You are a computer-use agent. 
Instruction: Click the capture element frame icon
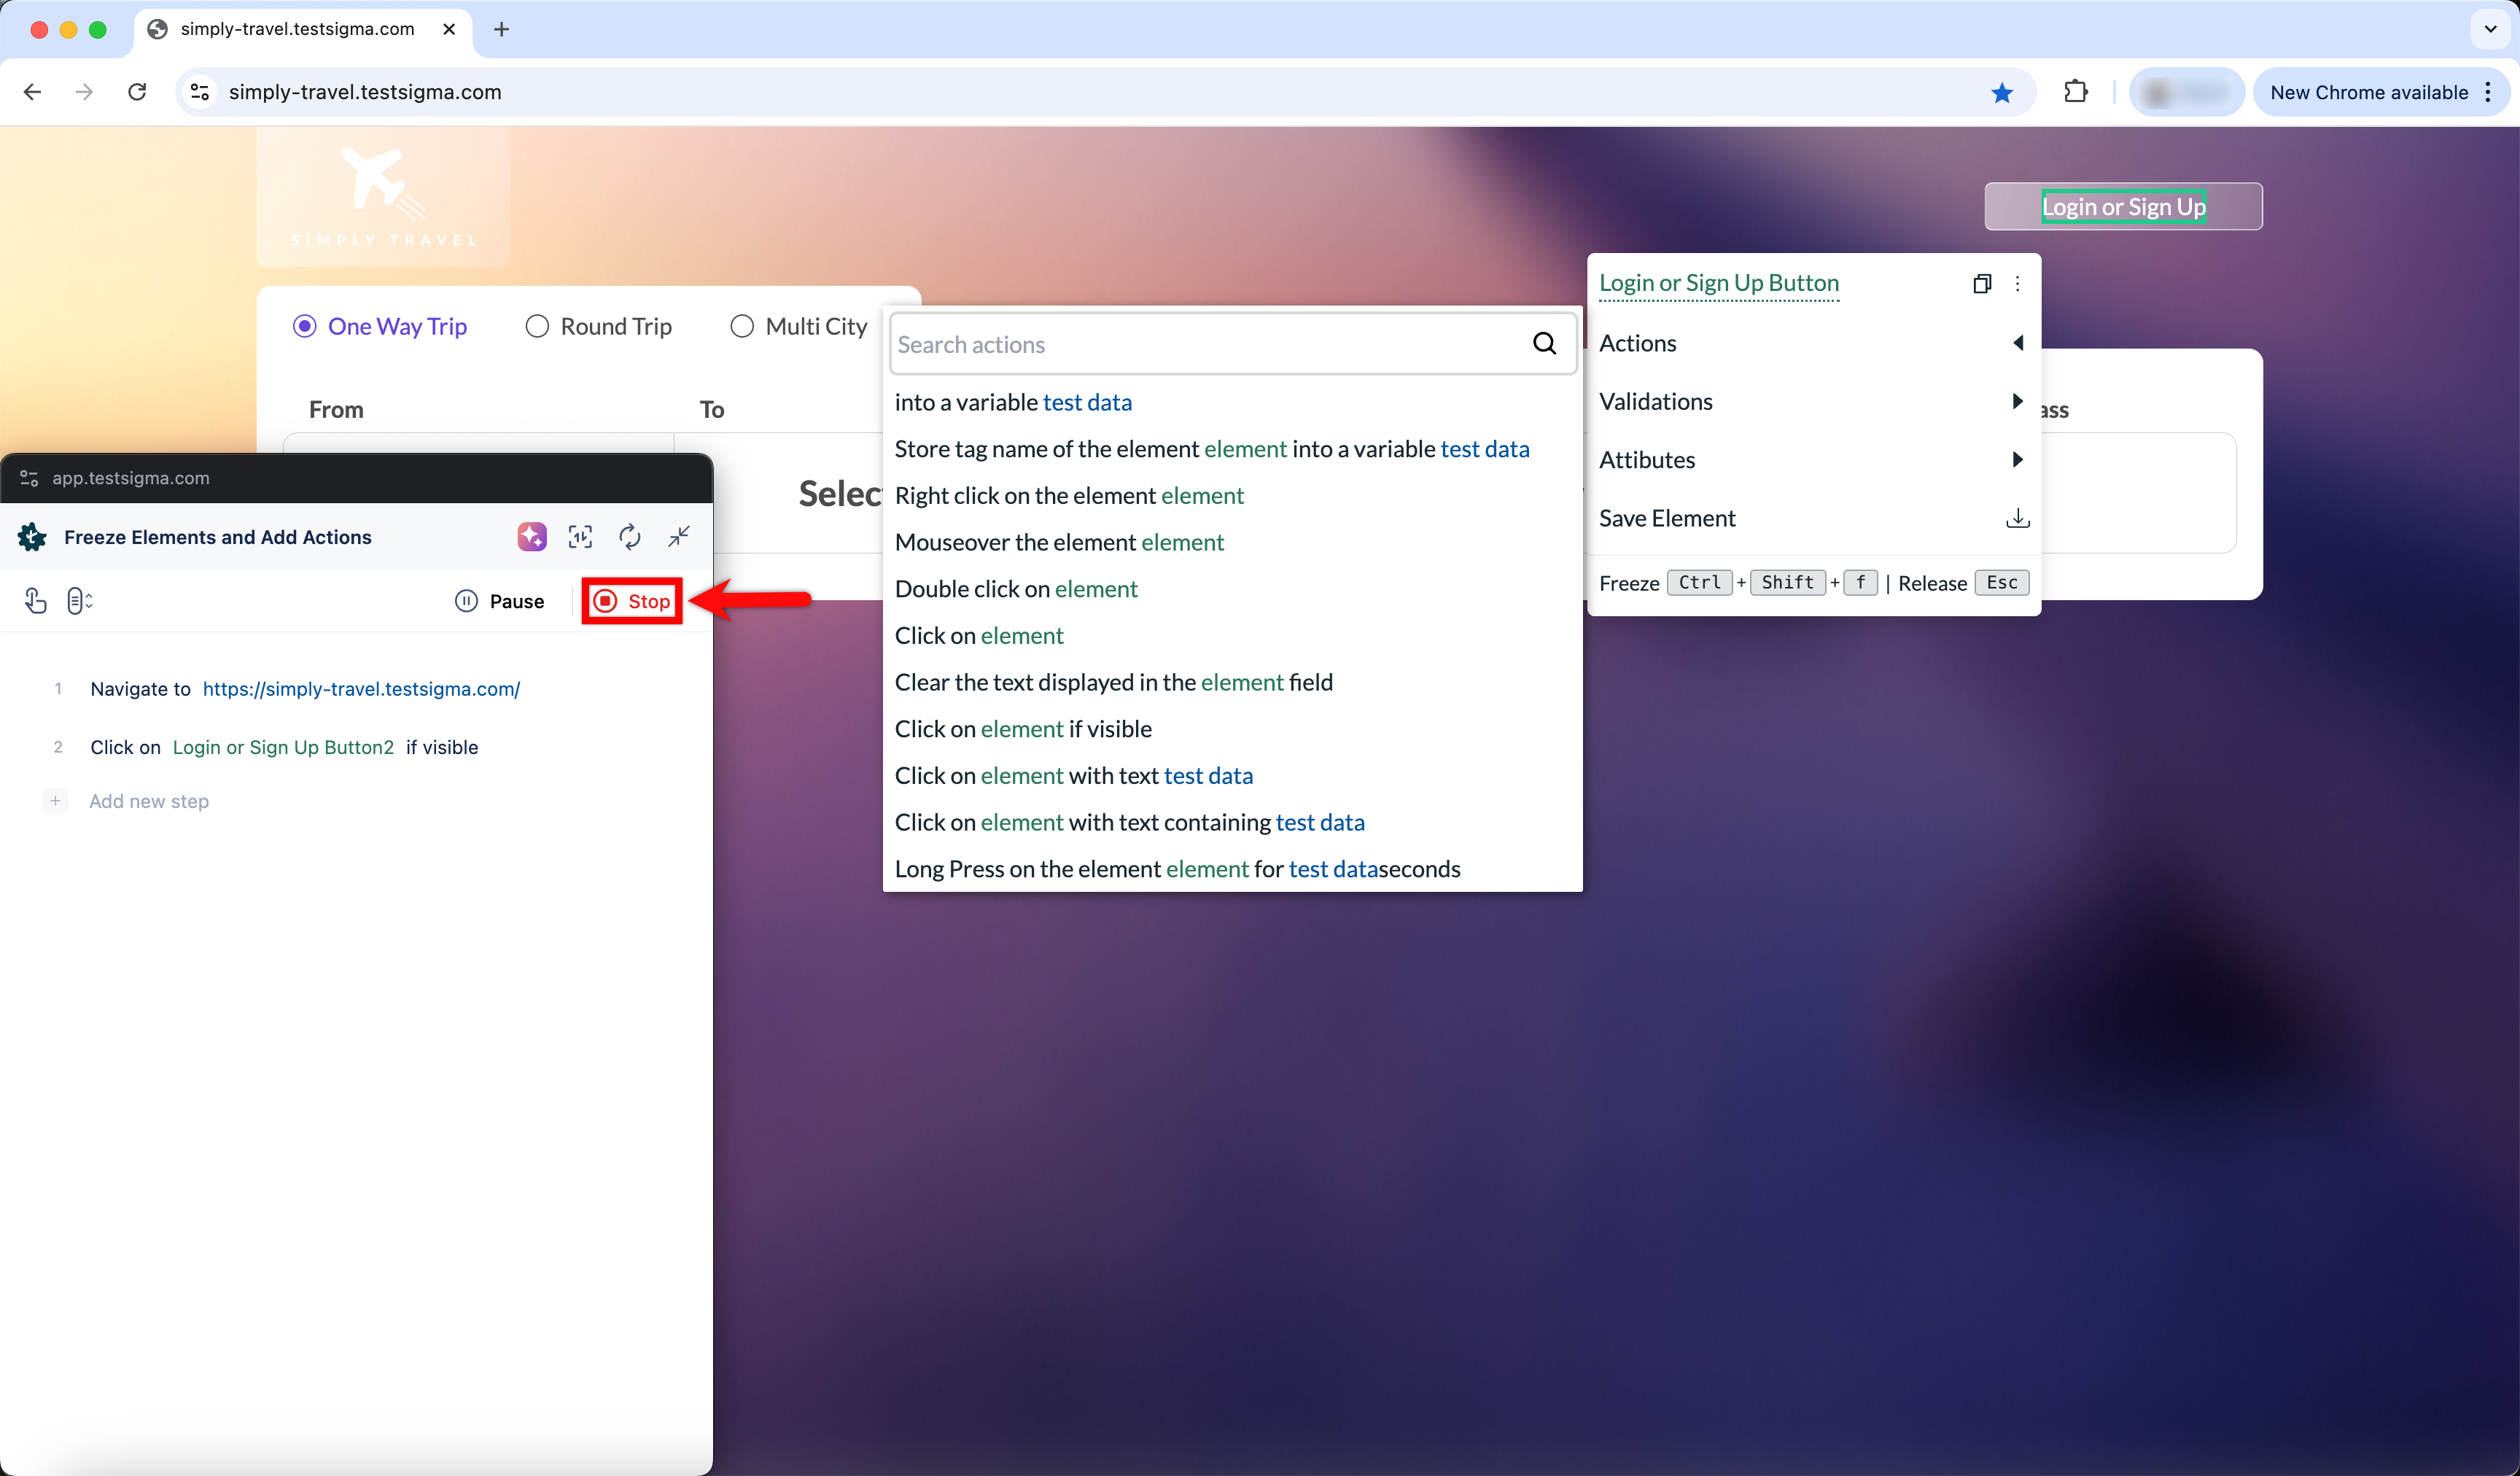580,537
